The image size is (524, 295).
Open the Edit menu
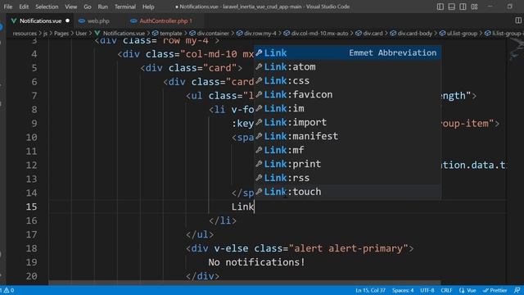[24, 7]
